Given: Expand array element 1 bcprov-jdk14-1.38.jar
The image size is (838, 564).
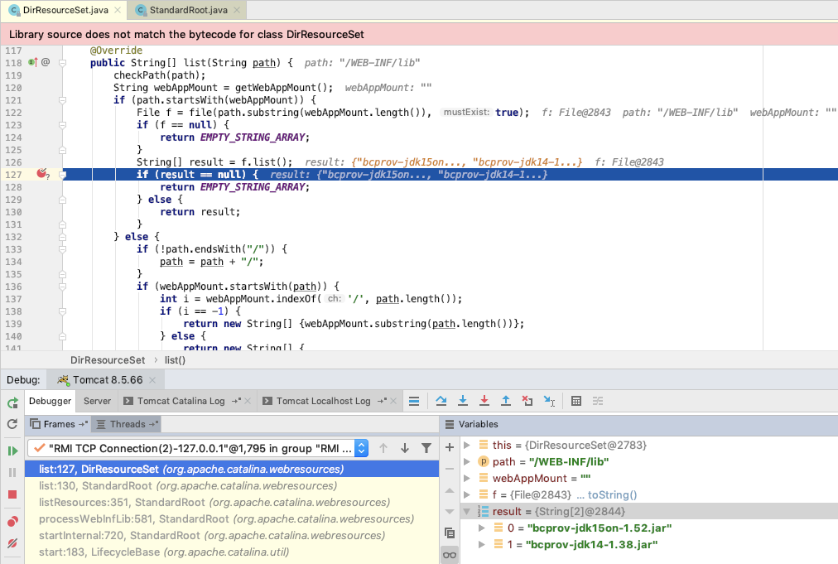Looking at the screenshot, I should [482, 544].
